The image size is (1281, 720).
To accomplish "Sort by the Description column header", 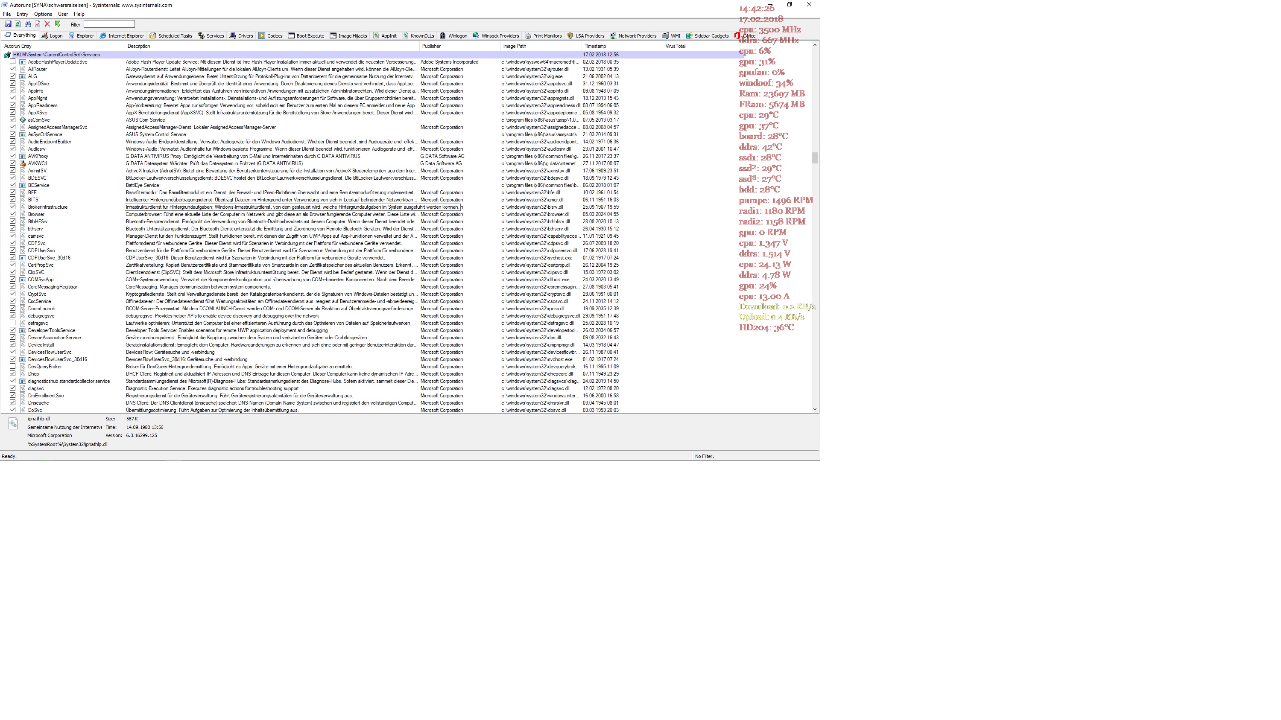I will click(x=272, y=46).
